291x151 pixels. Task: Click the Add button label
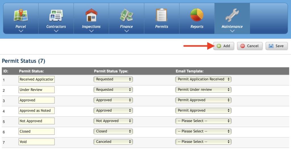click(226, 46)
